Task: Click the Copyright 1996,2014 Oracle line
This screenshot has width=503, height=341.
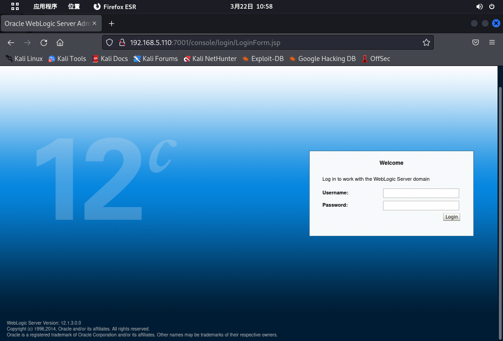Action: click(78, 329)
